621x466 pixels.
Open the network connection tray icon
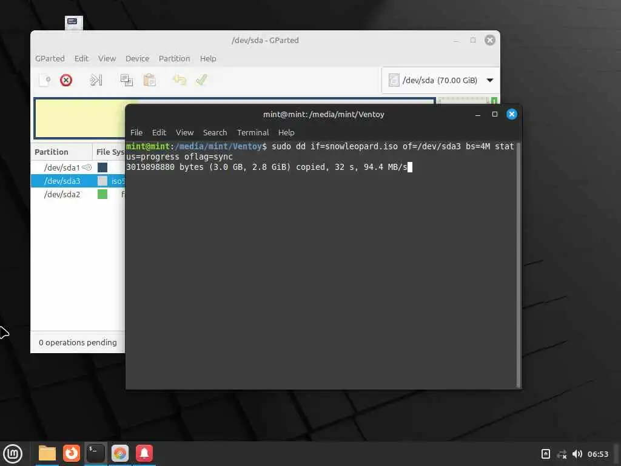(x=562, y=454)
